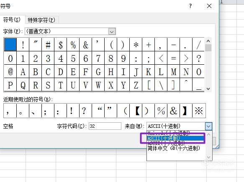Pick the recent ※ reference mark symbol
The width and height of the screenshot is (244, 182).
tap(199, 111)
